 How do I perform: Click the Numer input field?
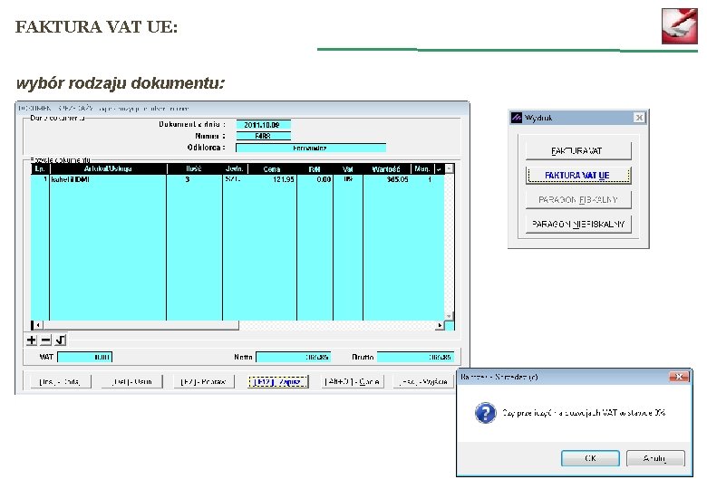coord(264,136)
